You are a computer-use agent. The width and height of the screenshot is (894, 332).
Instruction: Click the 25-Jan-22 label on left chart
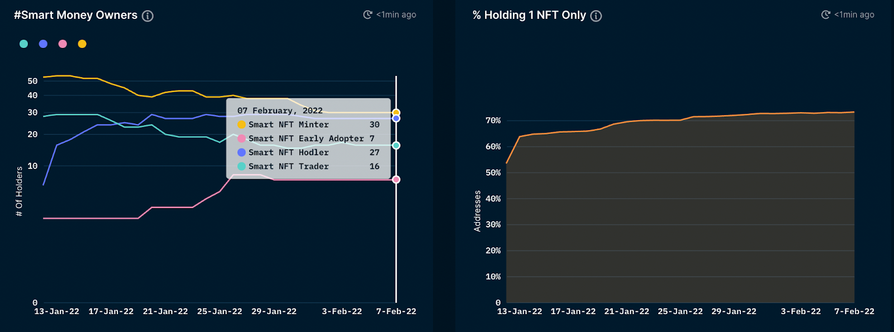(220, 311)
